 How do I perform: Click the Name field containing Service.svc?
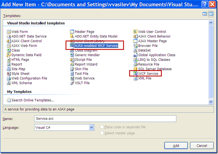coord(105,119)
